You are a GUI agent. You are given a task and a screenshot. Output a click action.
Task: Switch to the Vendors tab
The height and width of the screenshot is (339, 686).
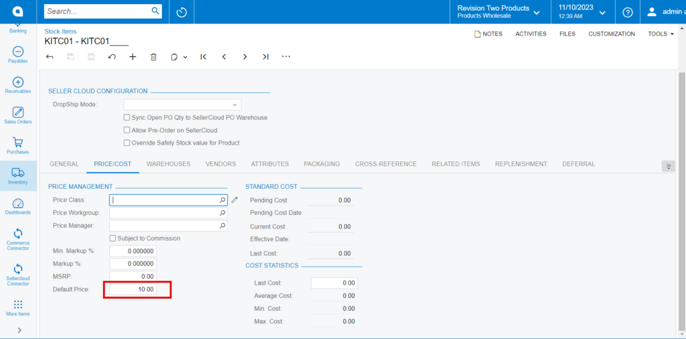[221, 164]
